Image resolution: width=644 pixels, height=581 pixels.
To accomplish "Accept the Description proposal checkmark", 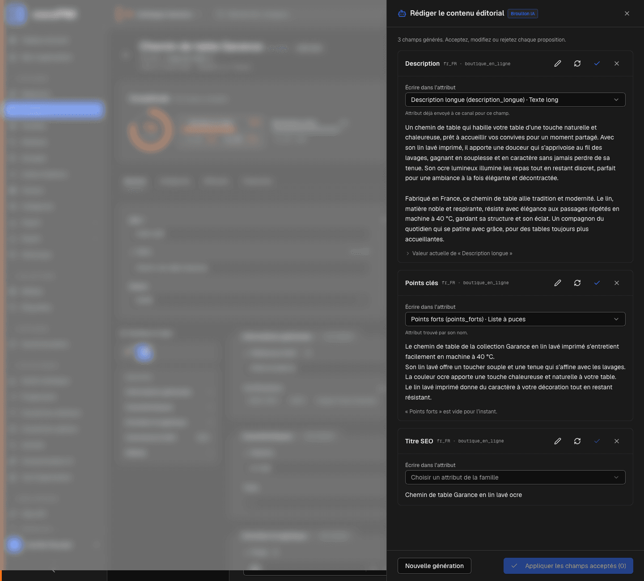I will pyautogui.click(x=597, y=63).
